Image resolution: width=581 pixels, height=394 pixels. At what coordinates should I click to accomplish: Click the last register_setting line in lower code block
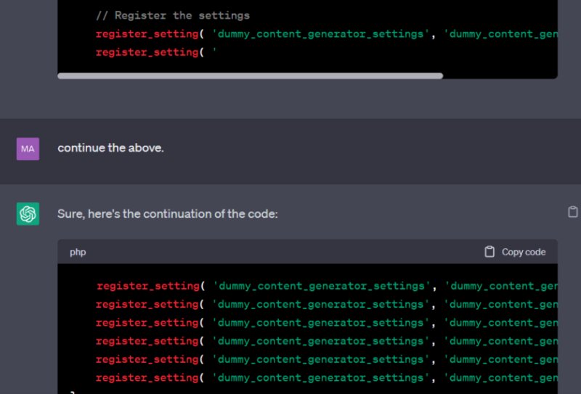coord(327,378)
